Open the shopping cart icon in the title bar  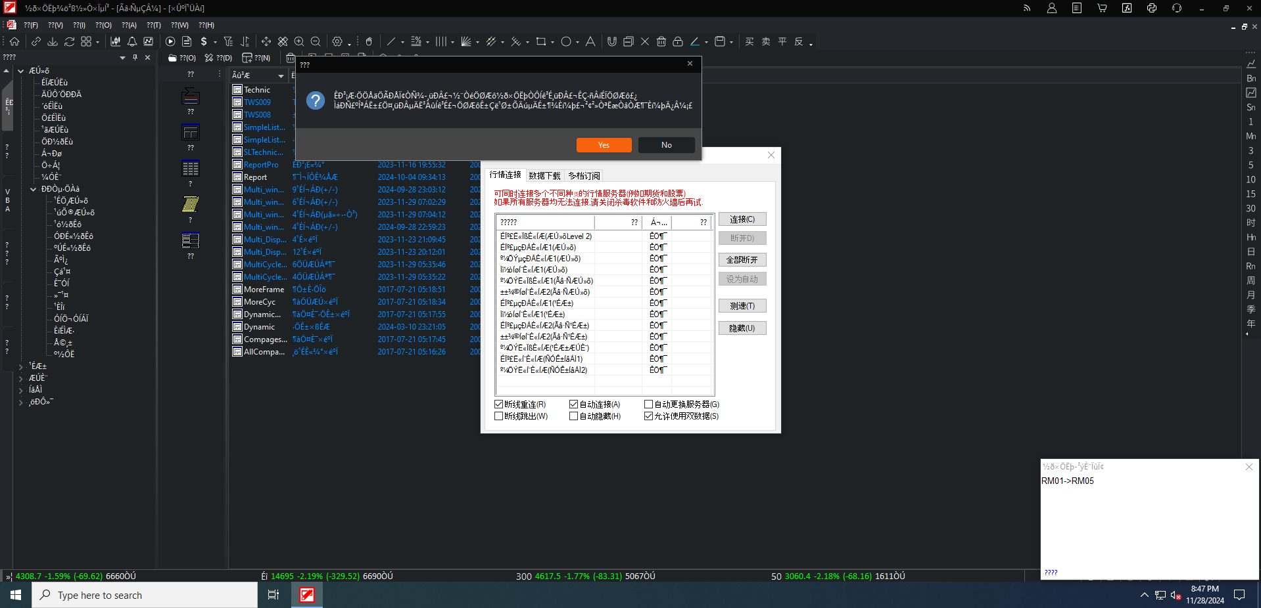[x=1102, y=8]
